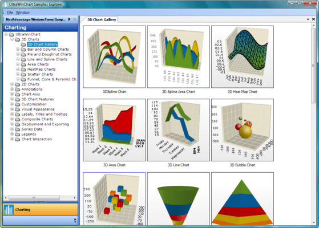319x228 pixels.
Task: Open the tab list dropdown arrow
Action: click(308, 19)
